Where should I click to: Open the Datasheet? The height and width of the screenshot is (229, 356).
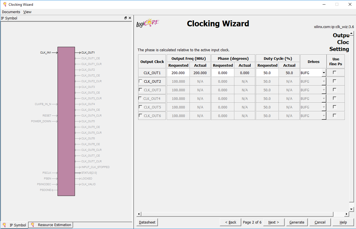pos(147,222)
